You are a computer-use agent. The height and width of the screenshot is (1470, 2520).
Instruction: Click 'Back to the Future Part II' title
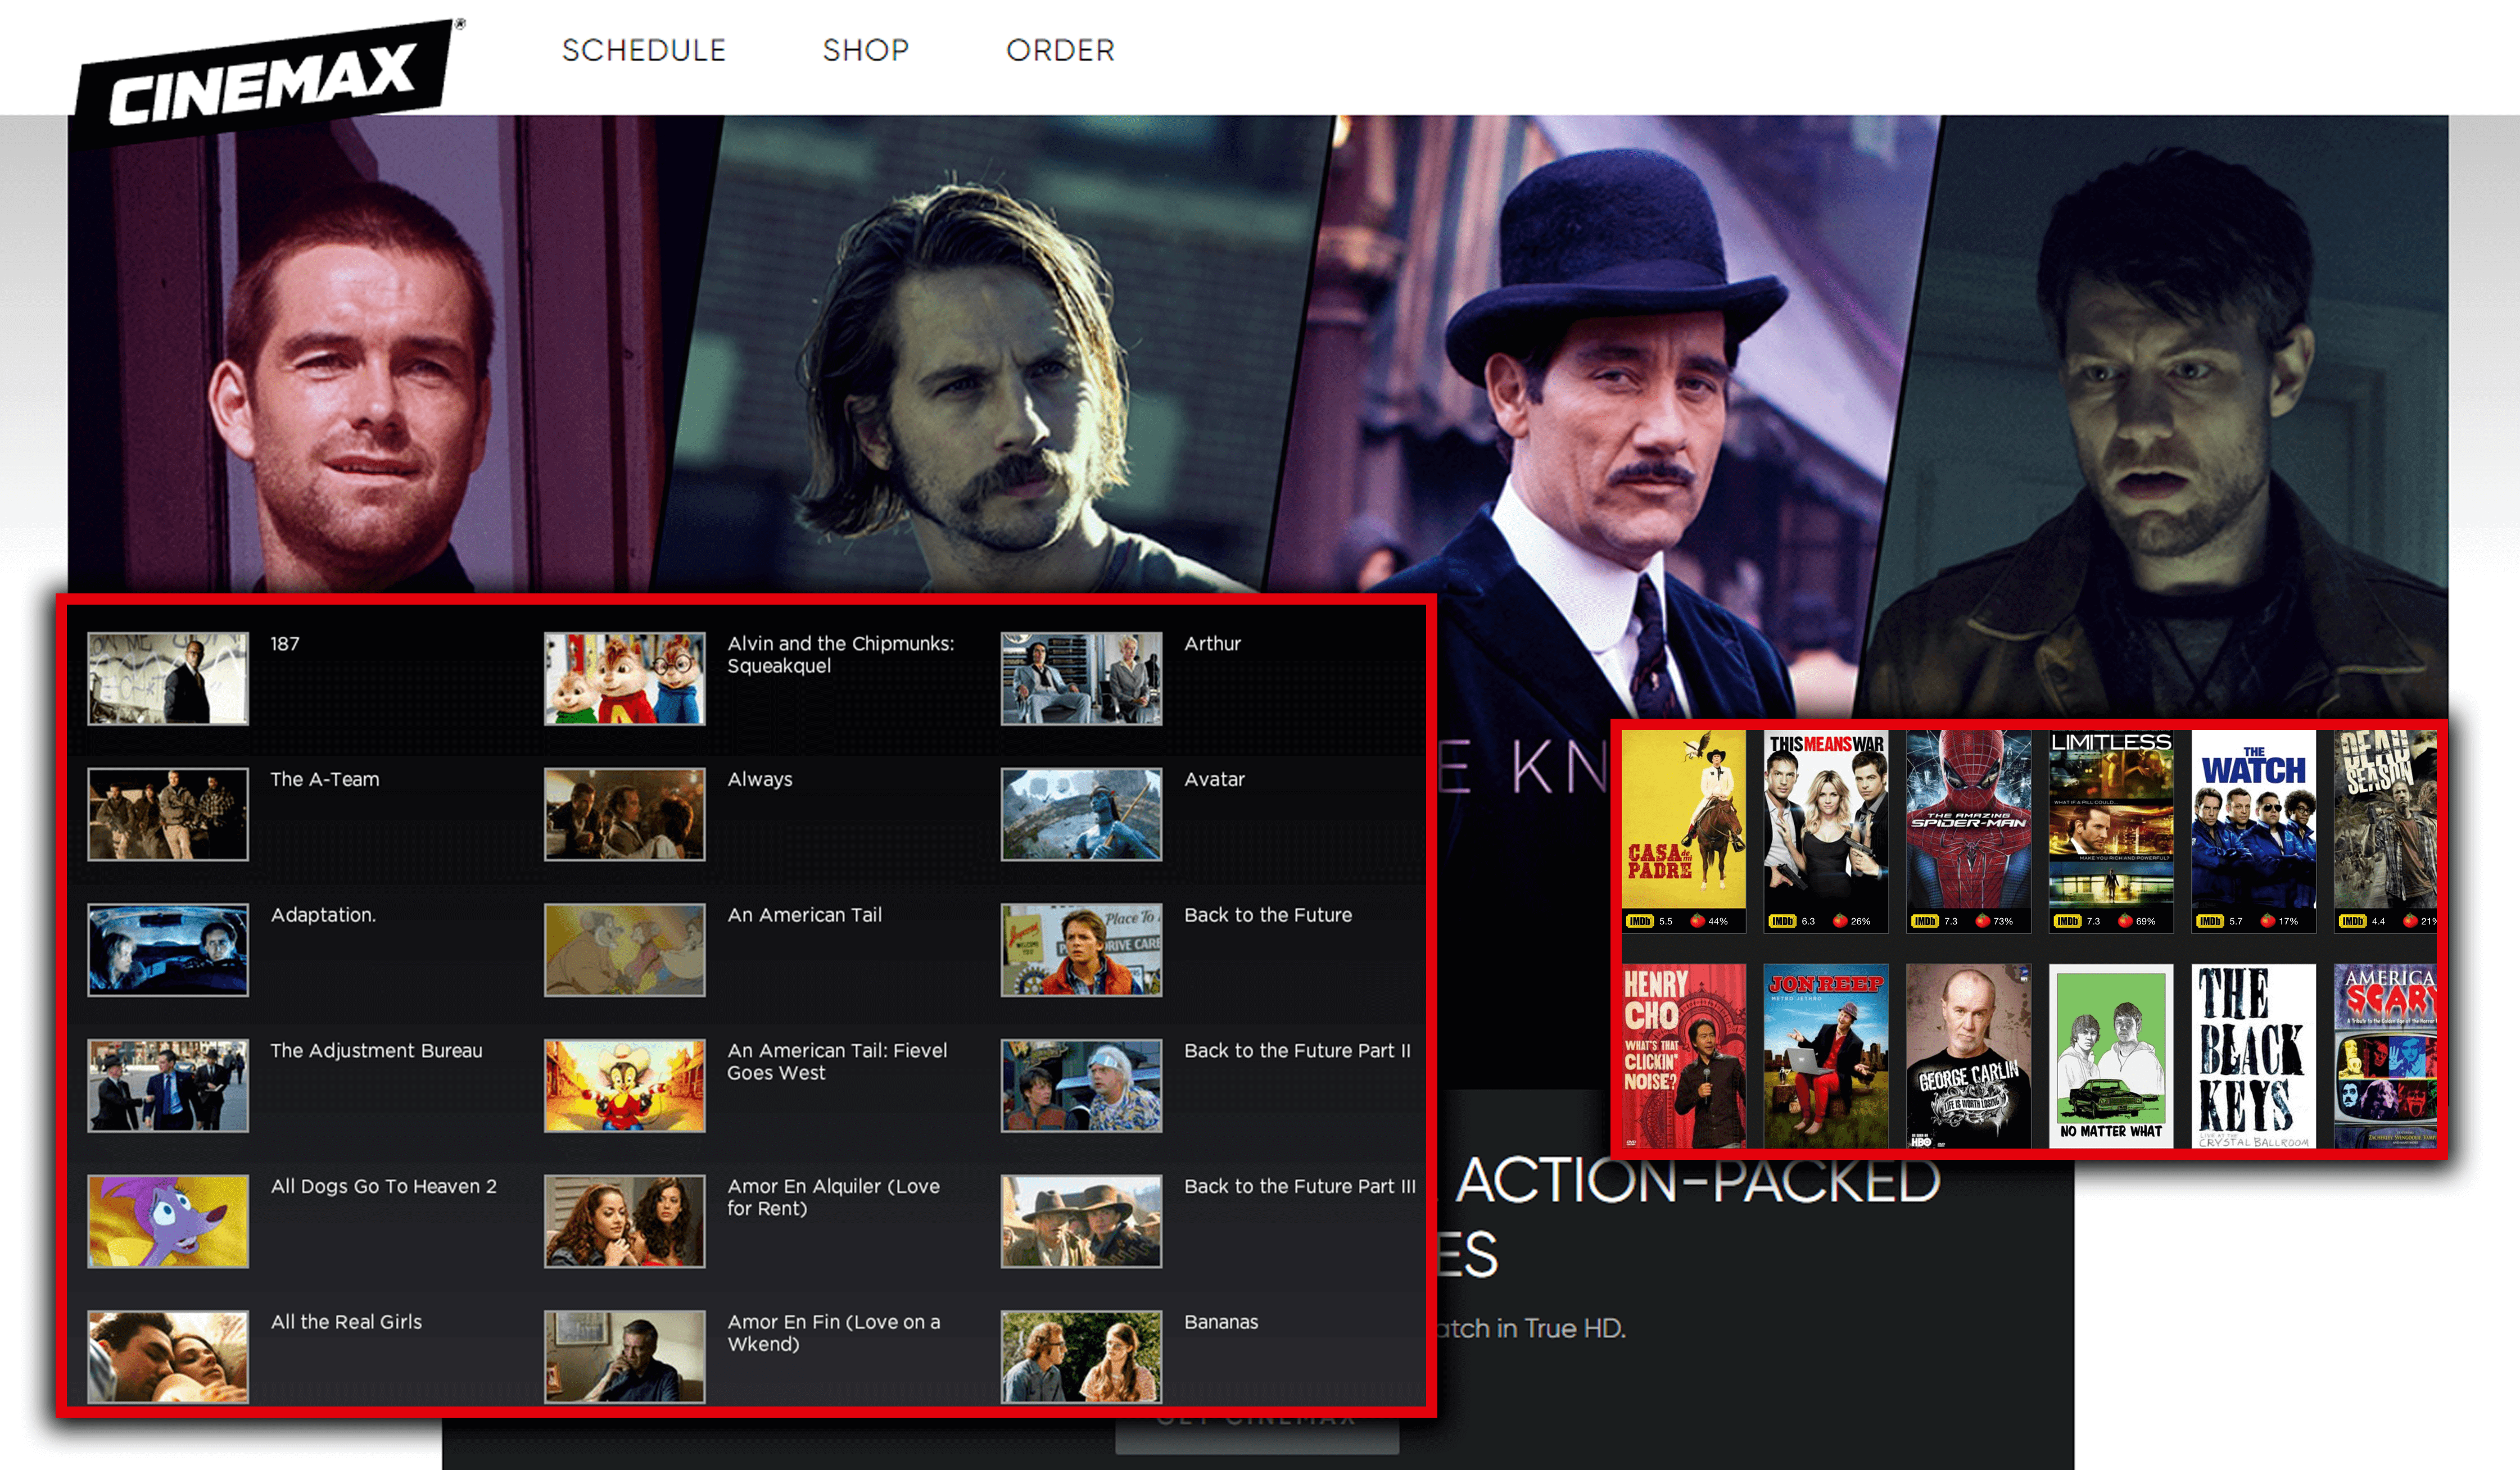click(x=1298, y=1051)
